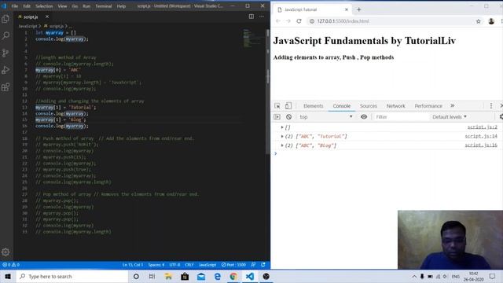Switch to the Elements tab in DevTools
Viewport: 503px width, 283px height.
point(313,106)
